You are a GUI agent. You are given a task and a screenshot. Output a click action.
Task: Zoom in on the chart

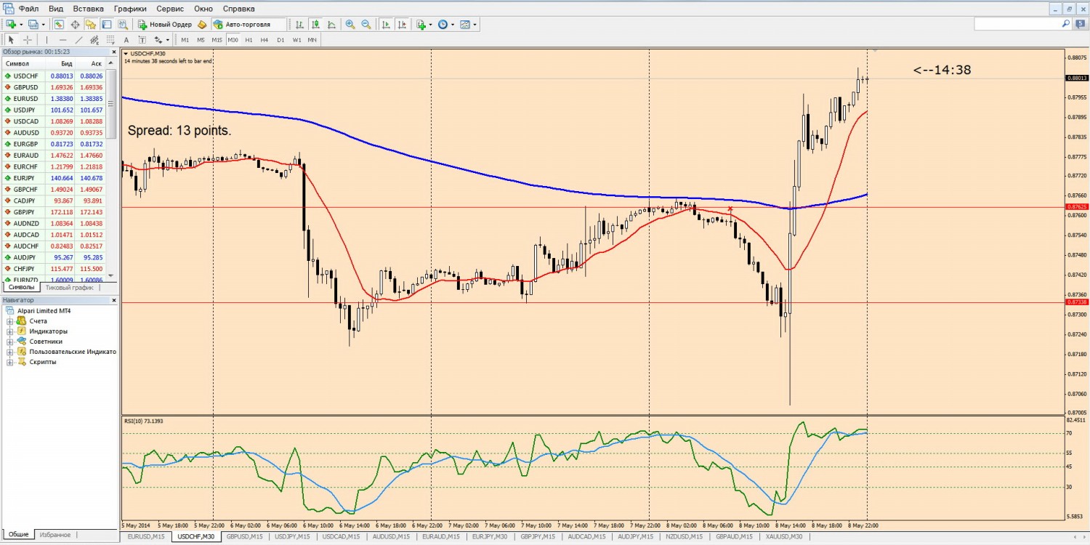point(350,24)
